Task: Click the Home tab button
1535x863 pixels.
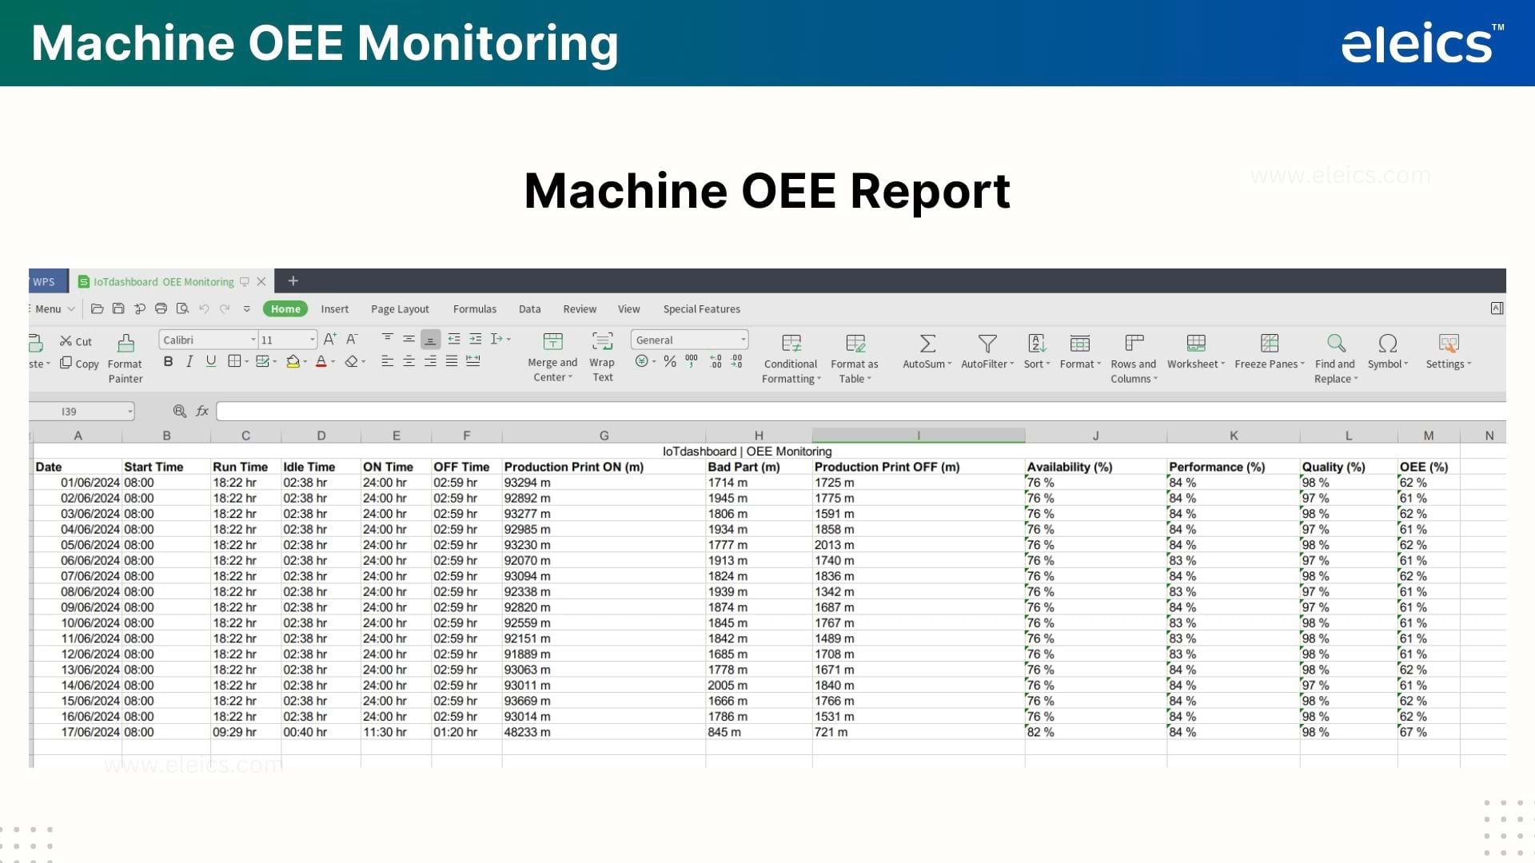Action: (285, 309)
